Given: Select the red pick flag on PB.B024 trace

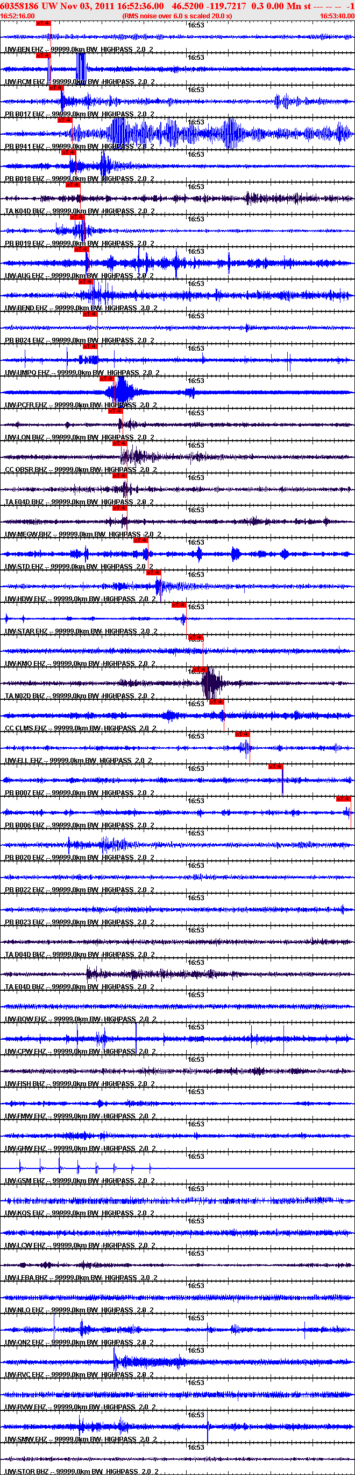Looking at the screenshot, I should (90, 315).
